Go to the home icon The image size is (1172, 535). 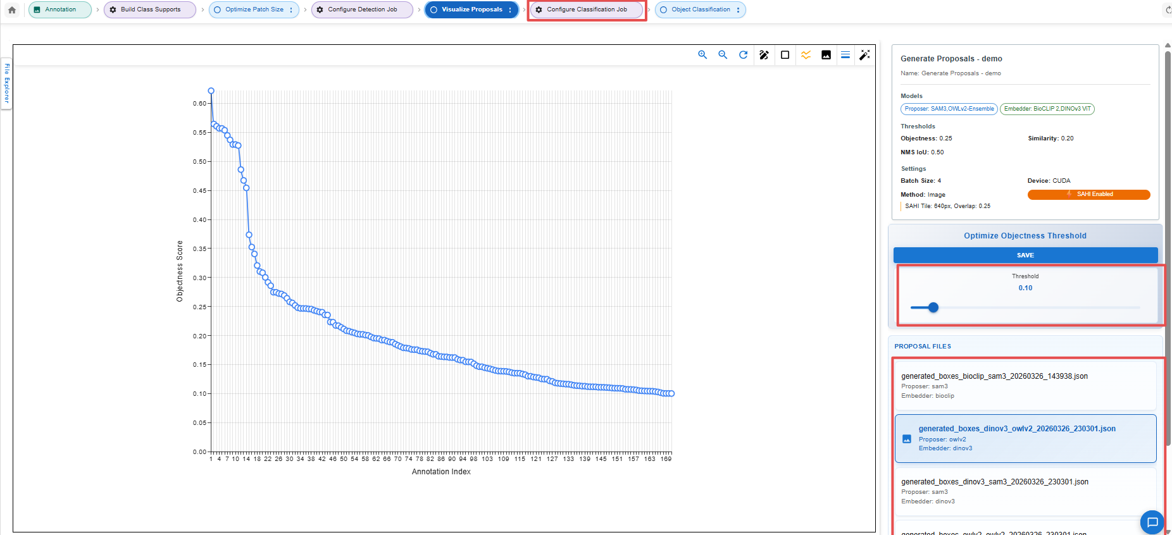[12, 9]
